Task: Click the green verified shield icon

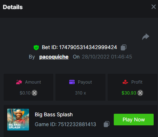Action: (x=36, y=48)
